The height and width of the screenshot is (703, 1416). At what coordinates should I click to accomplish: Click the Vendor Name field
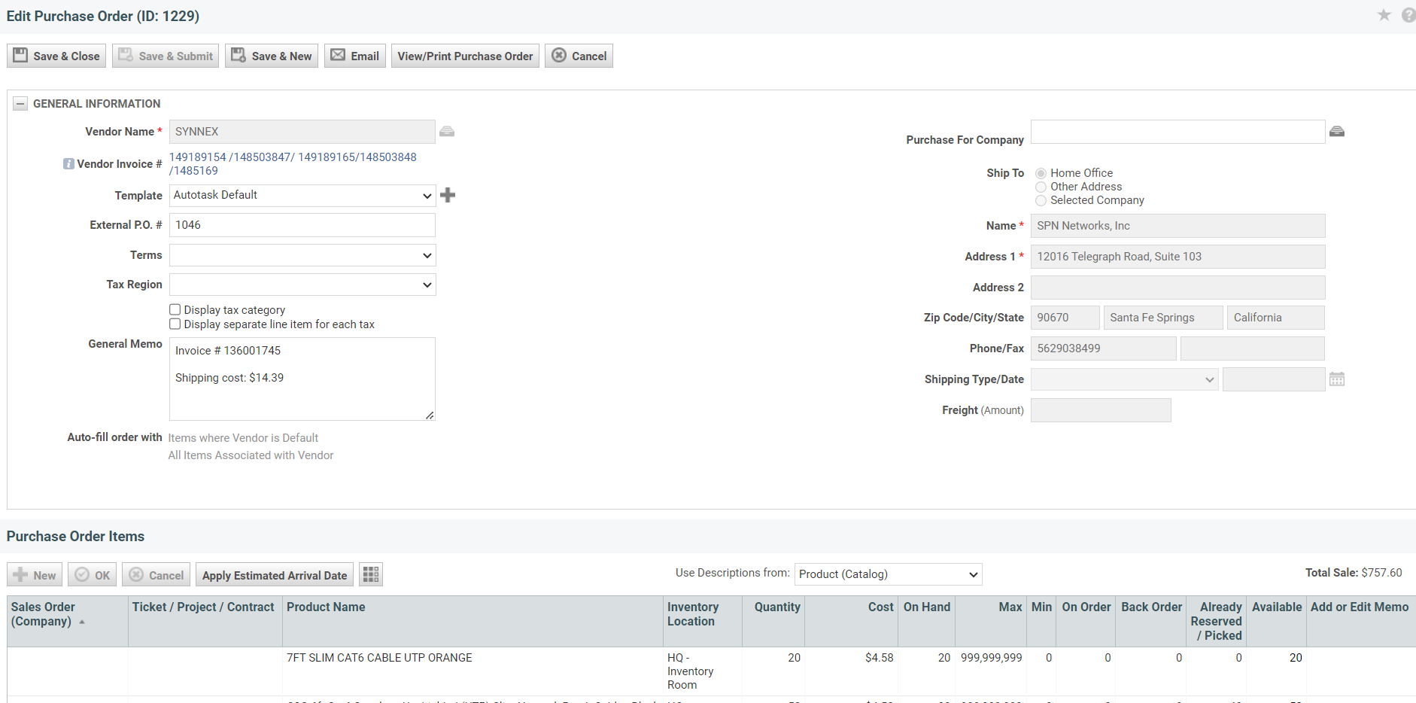[x=302, y=132]
